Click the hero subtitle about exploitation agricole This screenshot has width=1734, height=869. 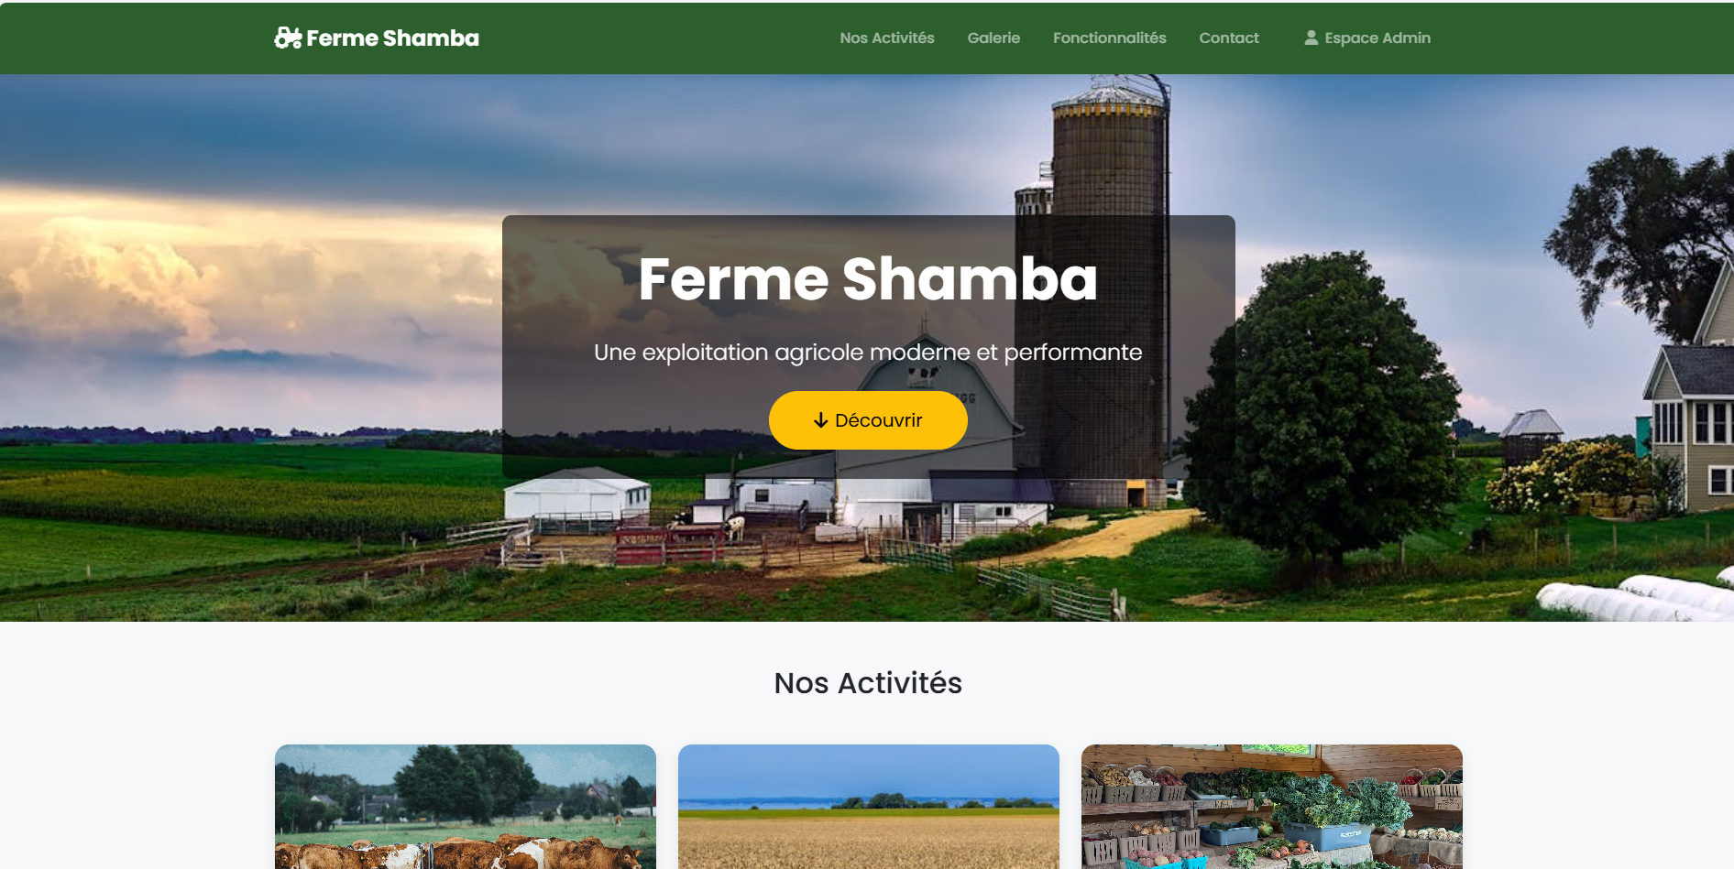point(868,353)
